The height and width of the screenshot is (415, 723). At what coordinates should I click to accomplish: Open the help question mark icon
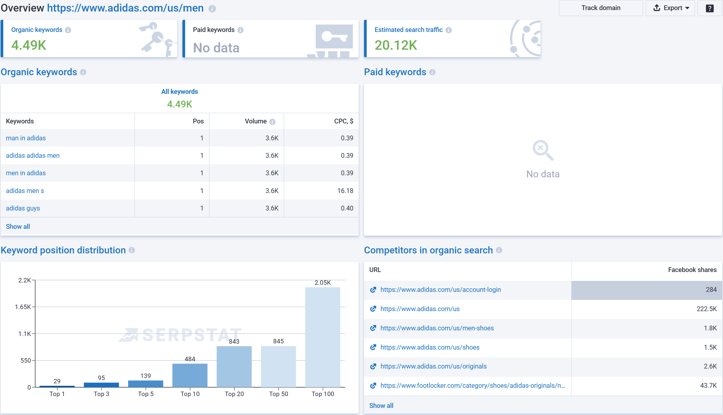click(710, 8)
